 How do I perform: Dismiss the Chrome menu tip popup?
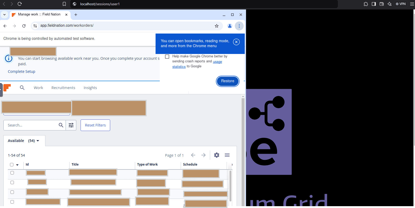tap(236, 42)
